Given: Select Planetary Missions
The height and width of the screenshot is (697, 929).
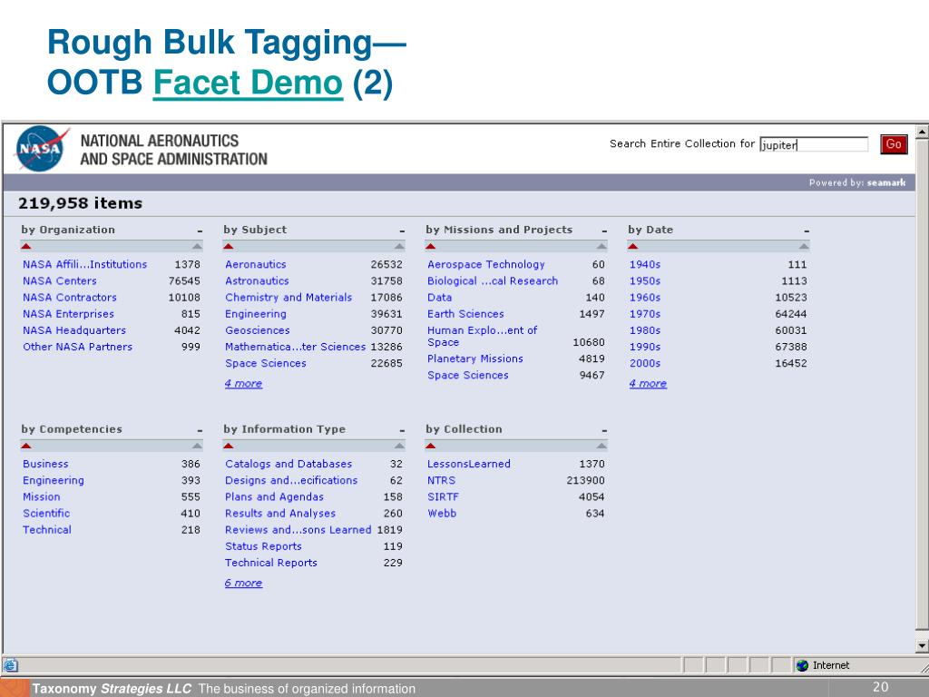Looking at the screenshot, I should click(475, 358).
